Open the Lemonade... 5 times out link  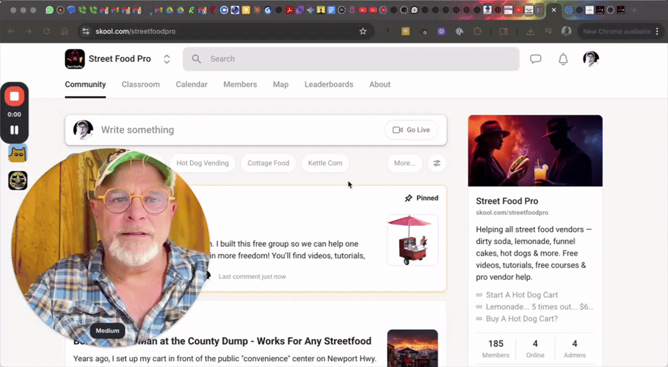539,307
